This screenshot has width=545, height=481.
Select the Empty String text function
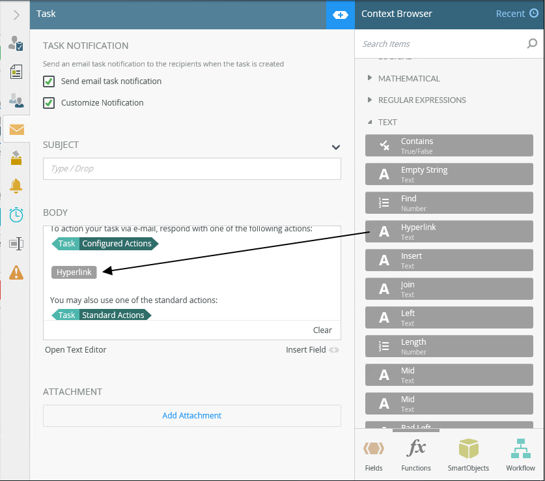pos(449,174)
